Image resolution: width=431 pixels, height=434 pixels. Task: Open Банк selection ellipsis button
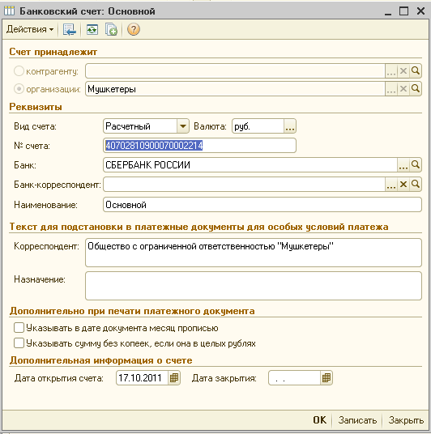point(403,164)
